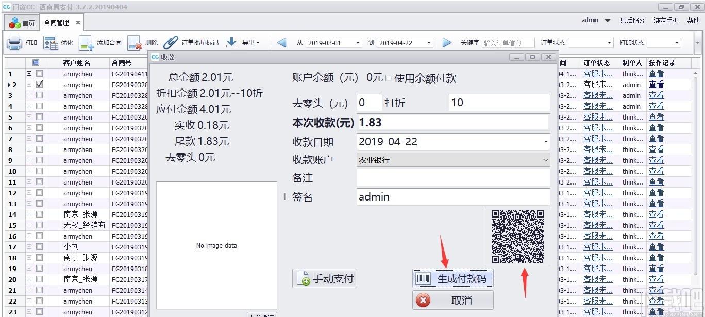Image resolution: width=705 pixels, height=317 pixels.
Task: Close the Contract Management tab
Action: point(78,23)
